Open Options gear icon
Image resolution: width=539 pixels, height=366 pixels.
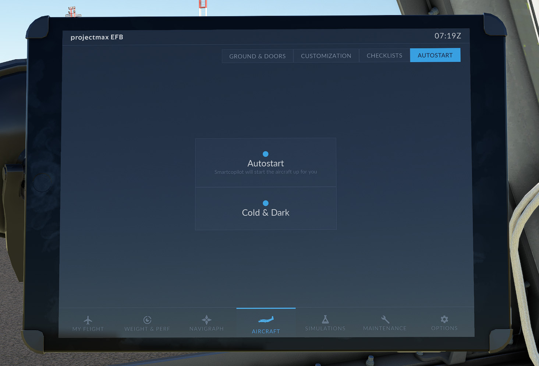[x=444, y=319]
